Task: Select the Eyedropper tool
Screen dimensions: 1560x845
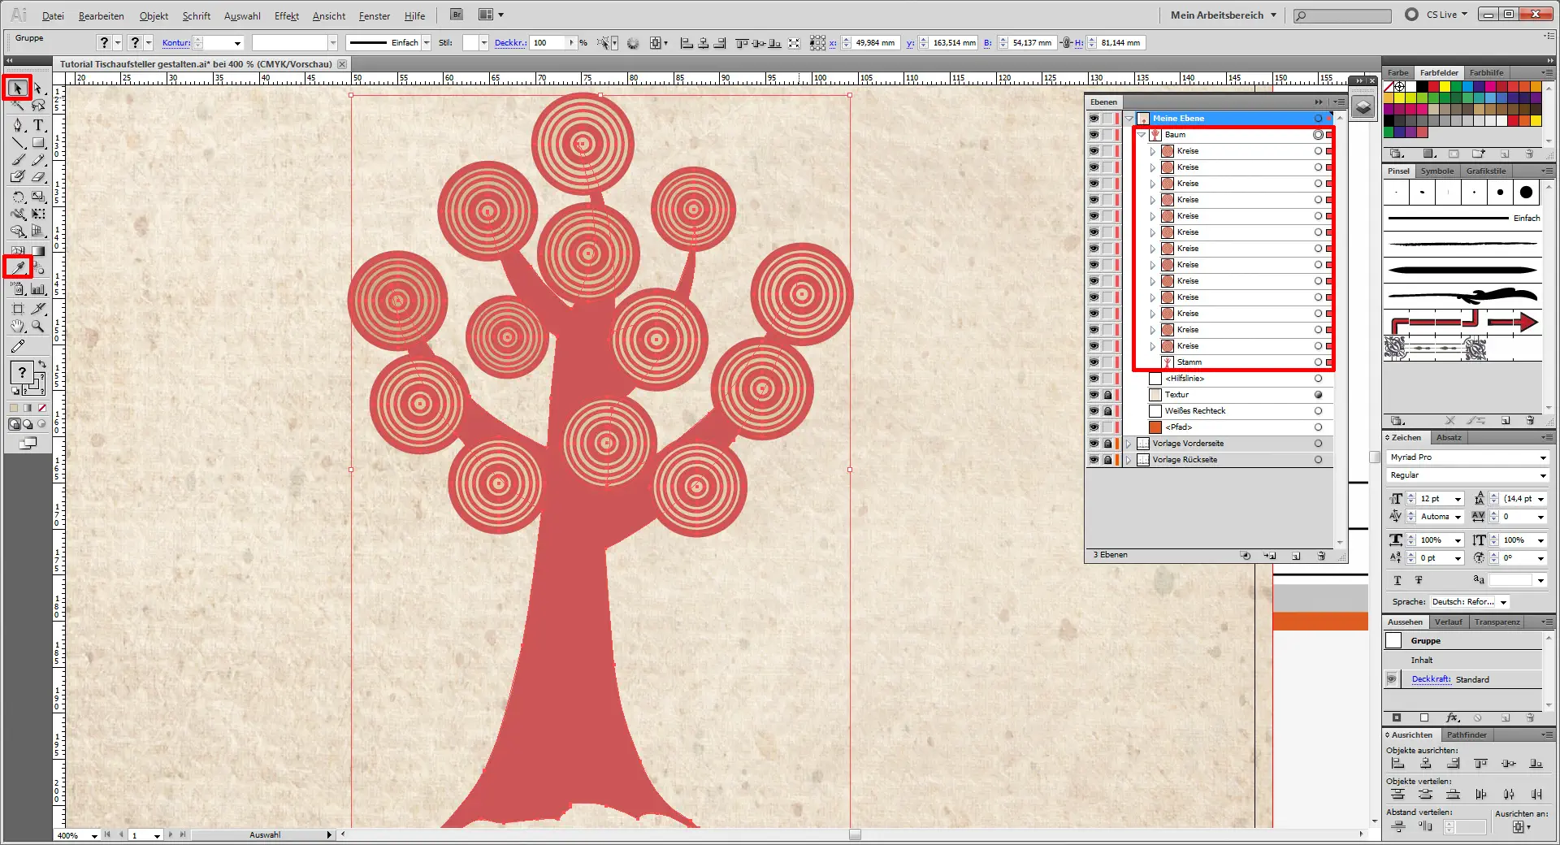Action: coord(18,267)
